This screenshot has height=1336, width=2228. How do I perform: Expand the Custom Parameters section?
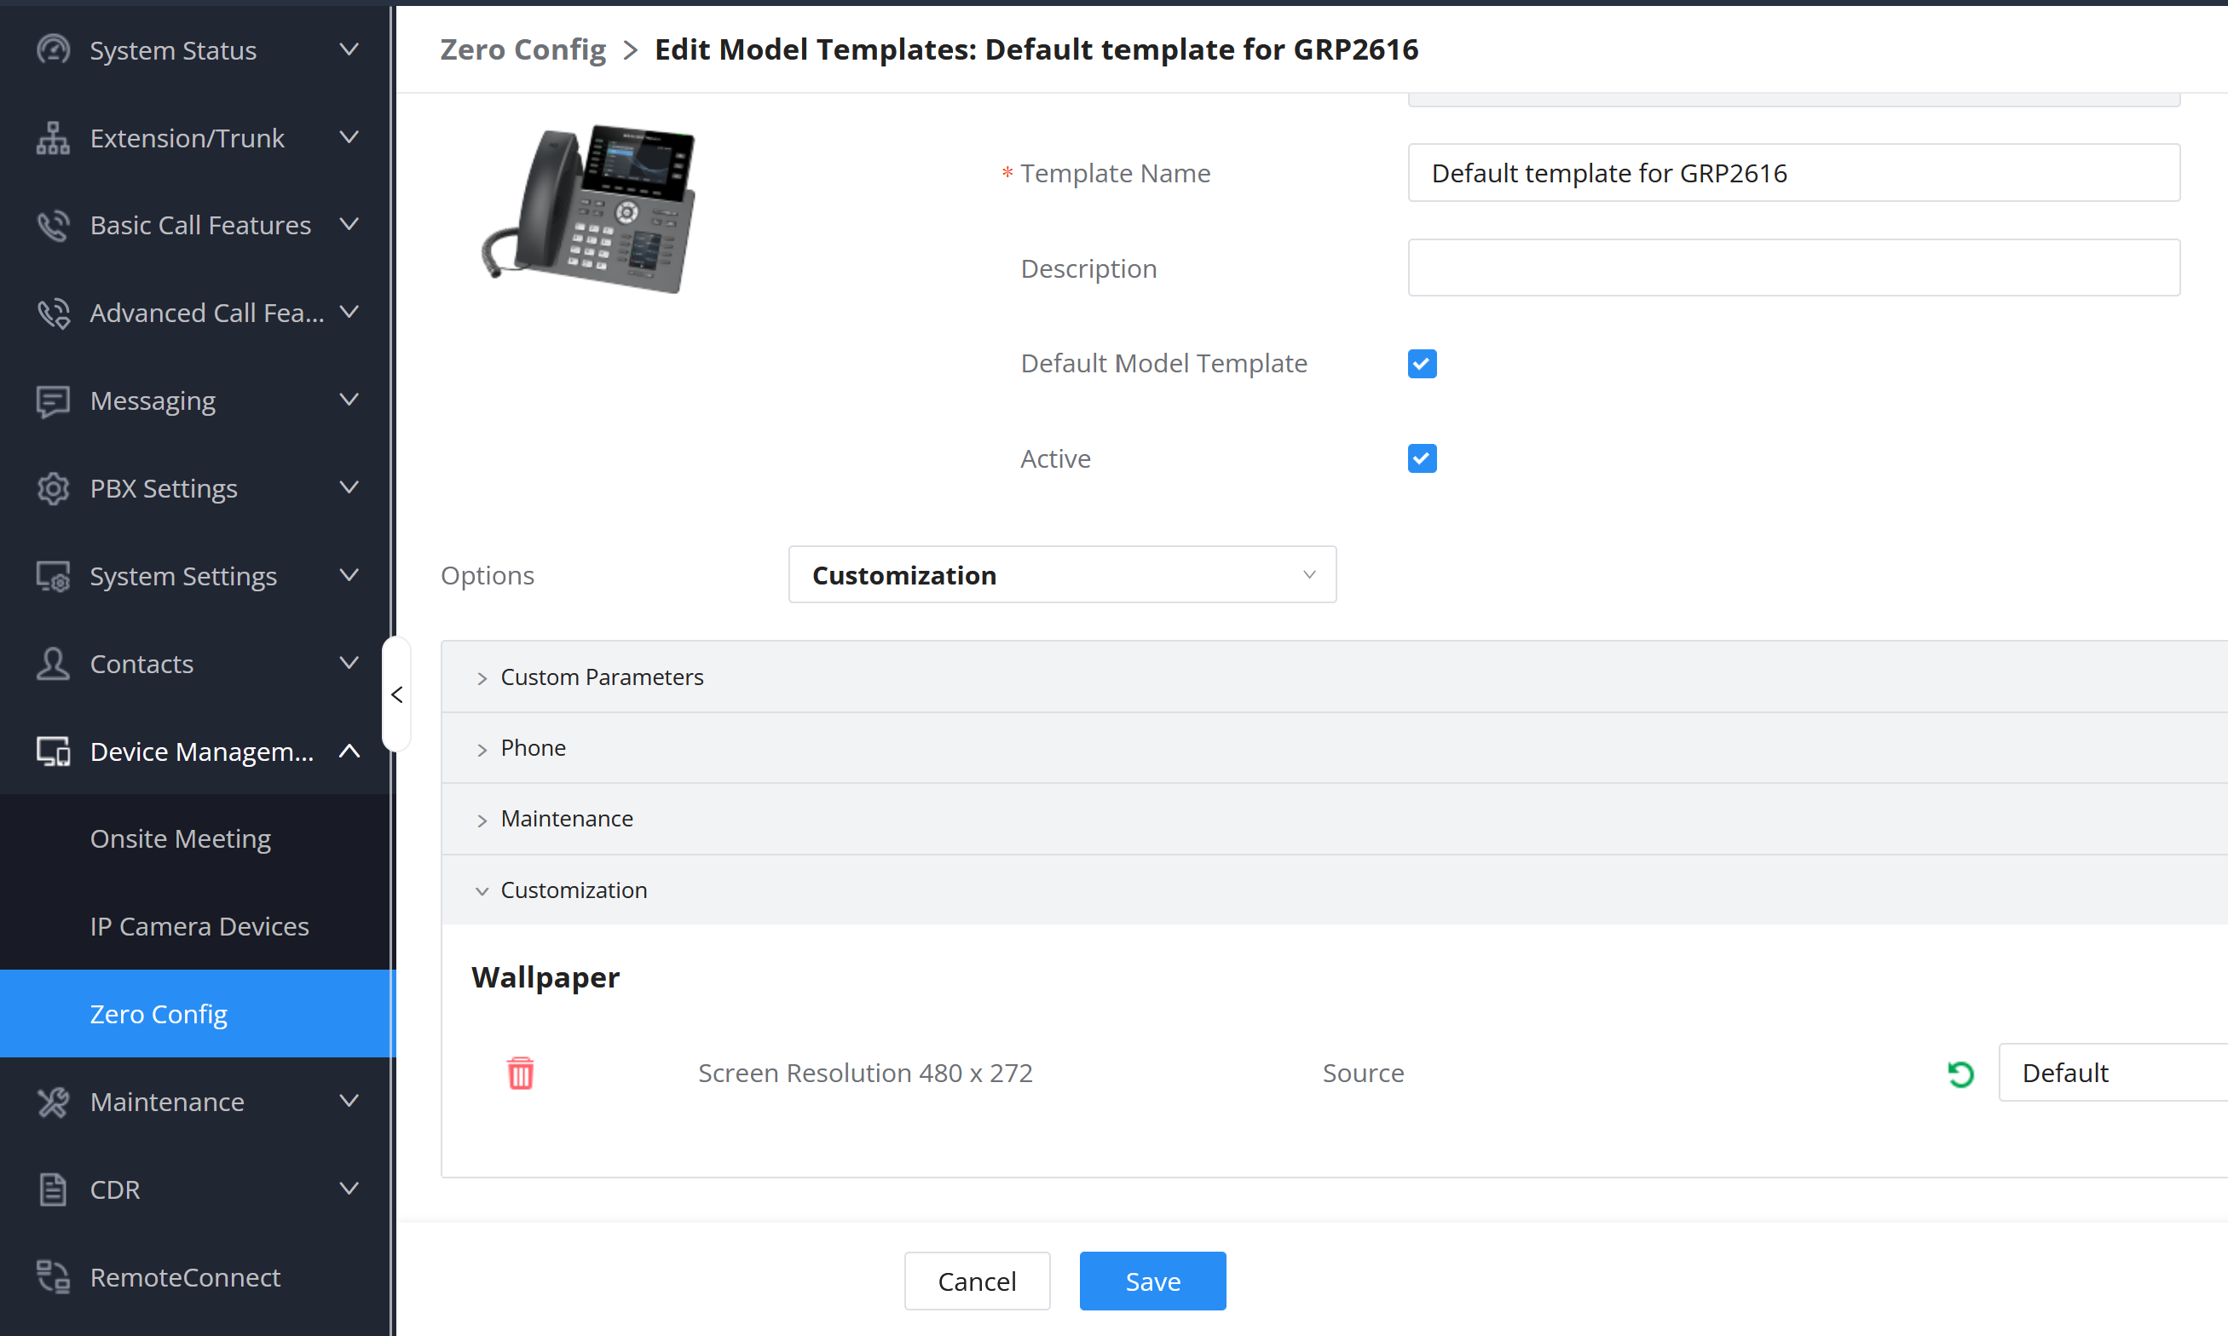click(602, 677)
